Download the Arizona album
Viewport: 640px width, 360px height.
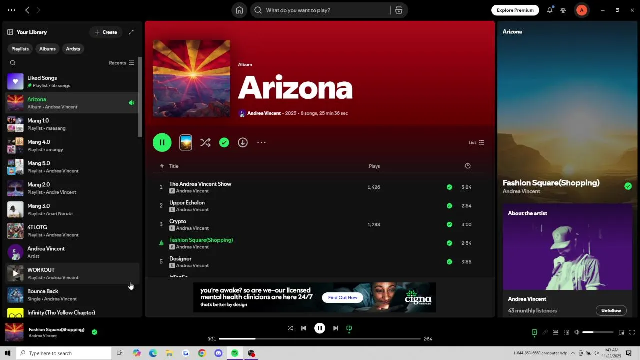(243, 142)
